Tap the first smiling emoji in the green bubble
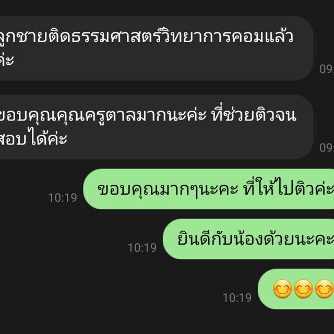The width and height of the screenshot is (334, 334). 282,289
